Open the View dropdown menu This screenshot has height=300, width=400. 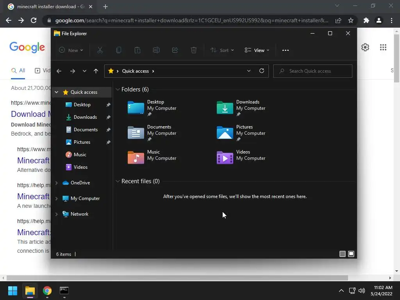[x=257, y=50]
